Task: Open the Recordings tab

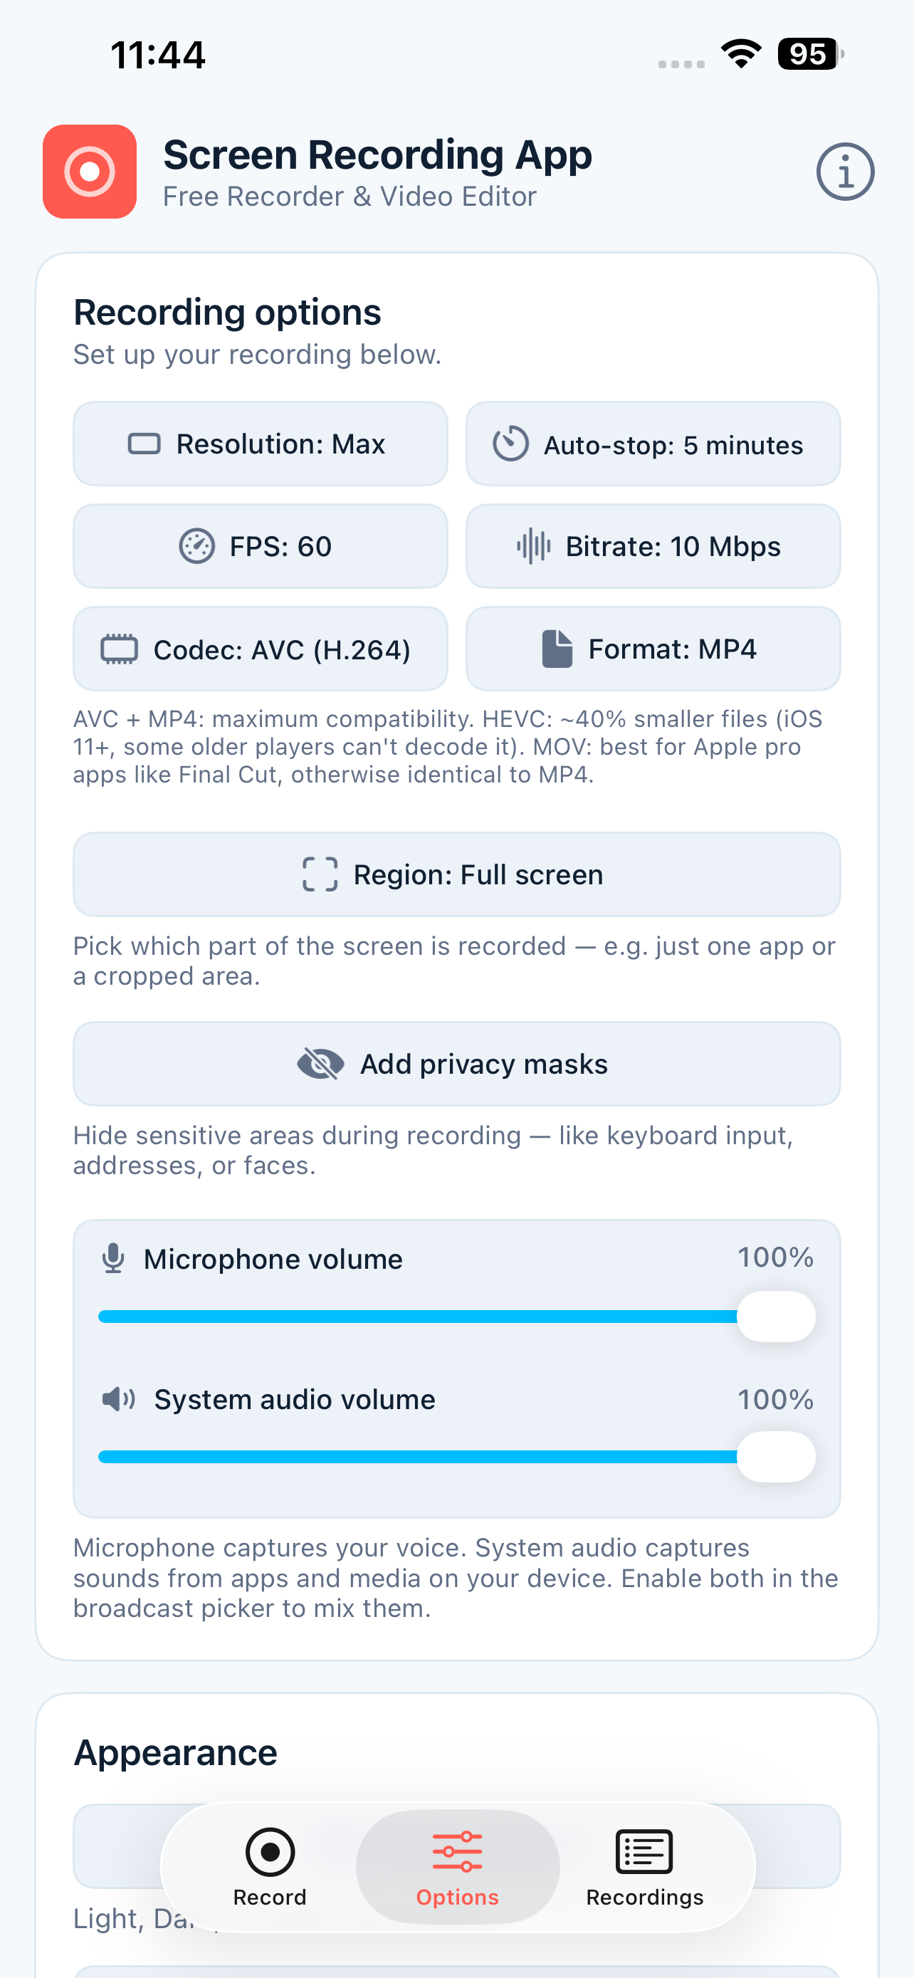Action: click(x=645, y=1868)
